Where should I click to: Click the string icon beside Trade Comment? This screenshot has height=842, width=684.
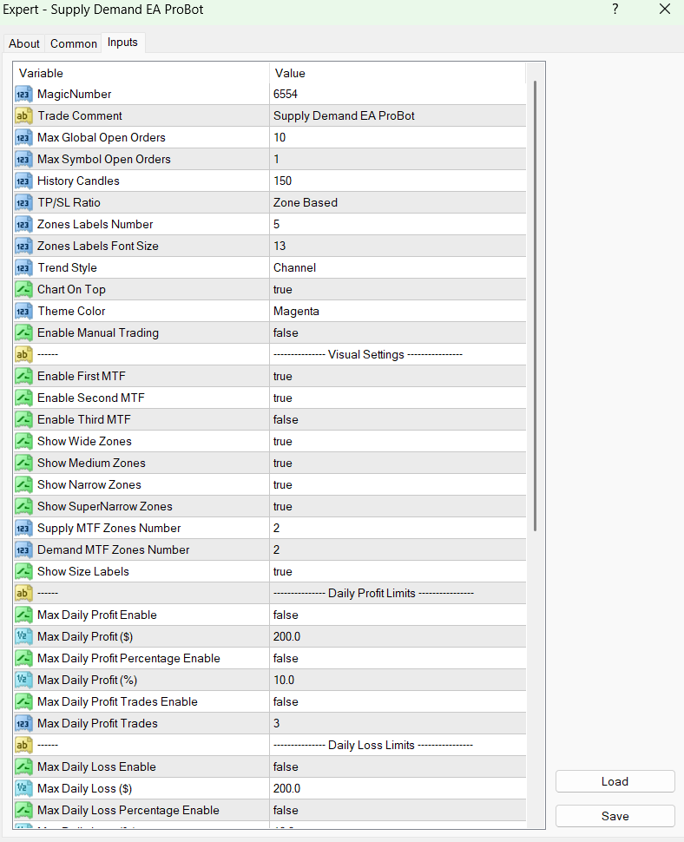pyautogui.click(x=23, y=115)
